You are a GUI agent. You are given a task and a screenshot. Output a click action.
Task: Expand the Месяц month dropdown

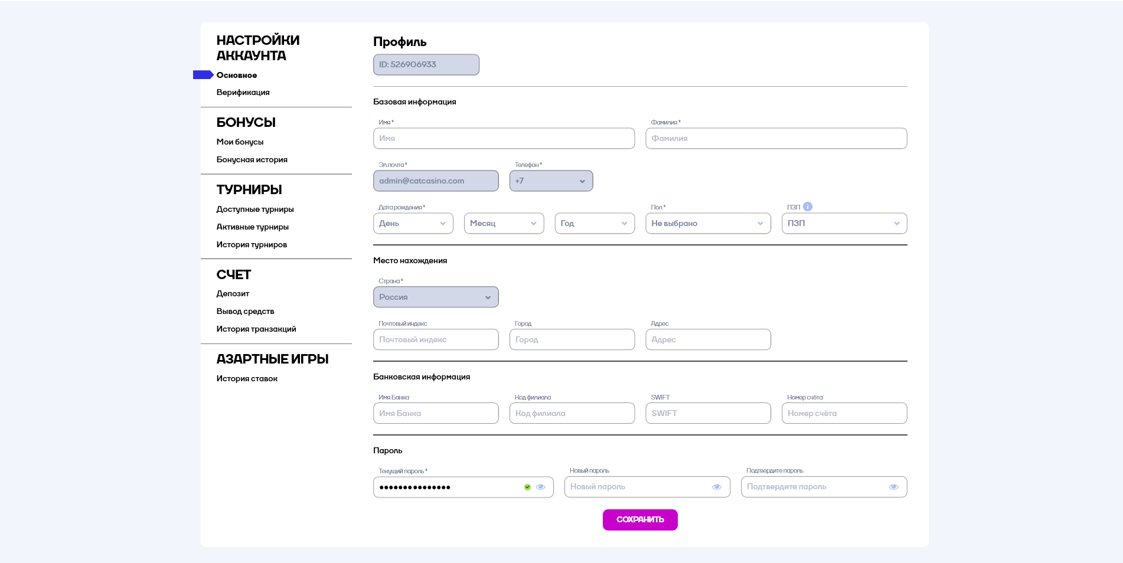click(x=504, y=224)
